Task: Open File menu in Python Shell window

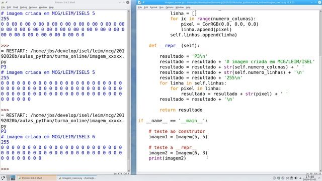Action: [3, 8]
